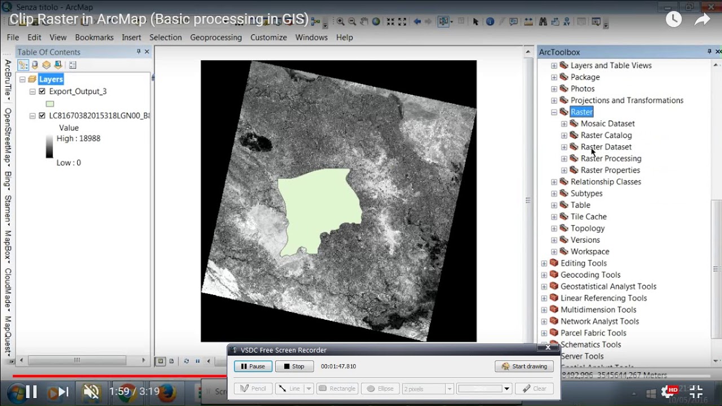This screenshot has width=722, height=406.
Task: Click the Layout View button below map
Action: point(171,361)
